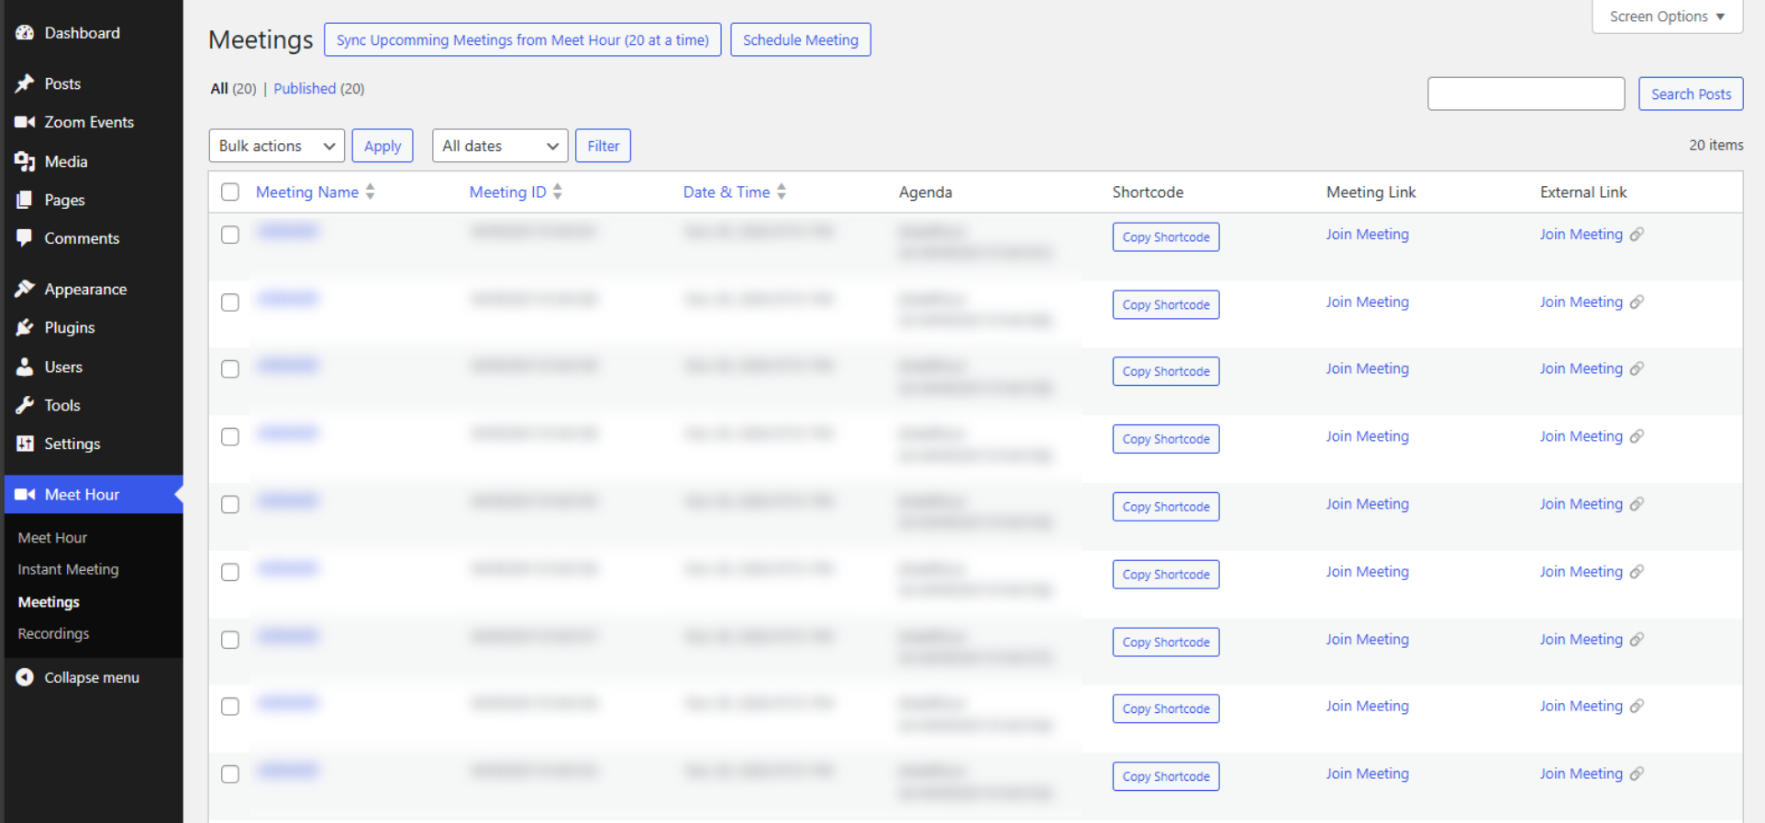Open Recordings submenu item
Image resolution: width=1765 pixels, height=823 pixels.
click(54, 633)
